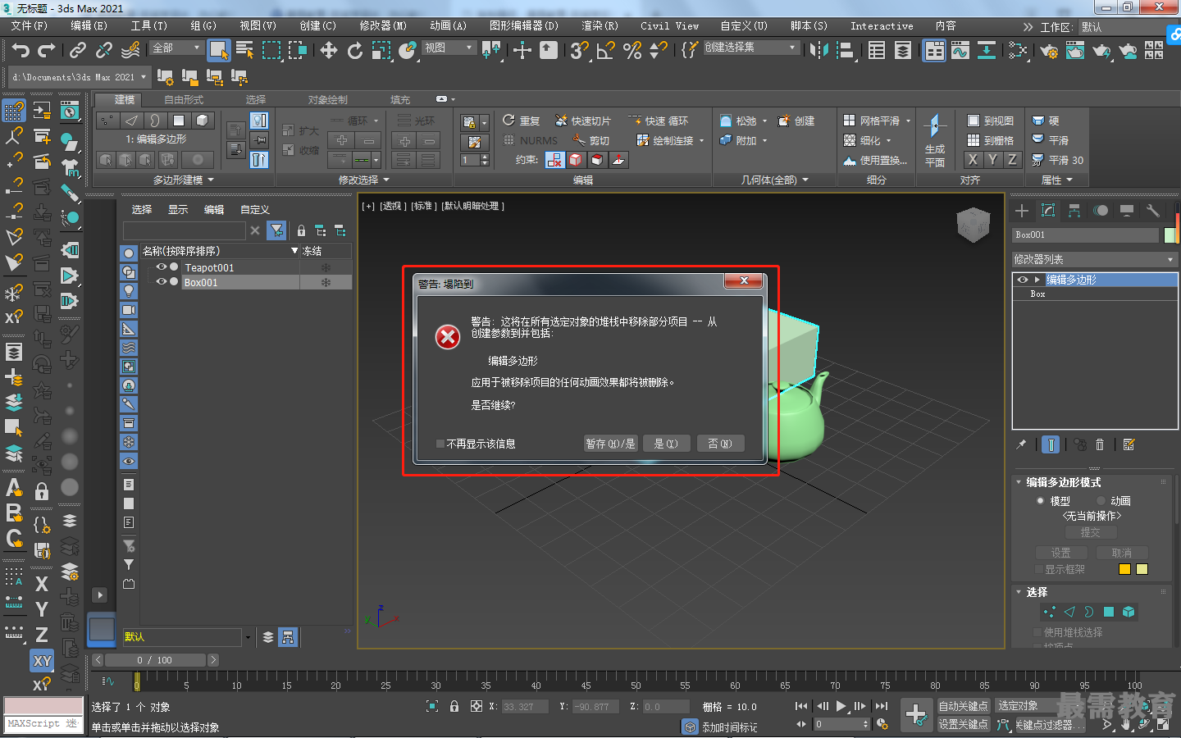Screen dimensions: 1181x738
Task: Go to the start frame
Action: pyautogui.click(x=801, y=706)
